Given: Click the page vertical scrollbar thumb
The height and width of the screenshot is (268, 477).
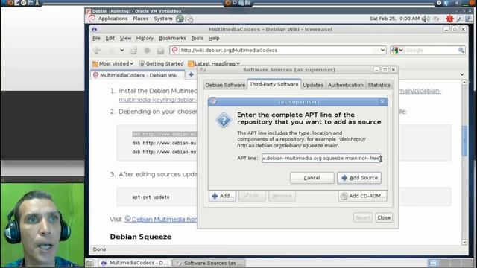Looking at the screenshot, I should [x=464, y=141].
